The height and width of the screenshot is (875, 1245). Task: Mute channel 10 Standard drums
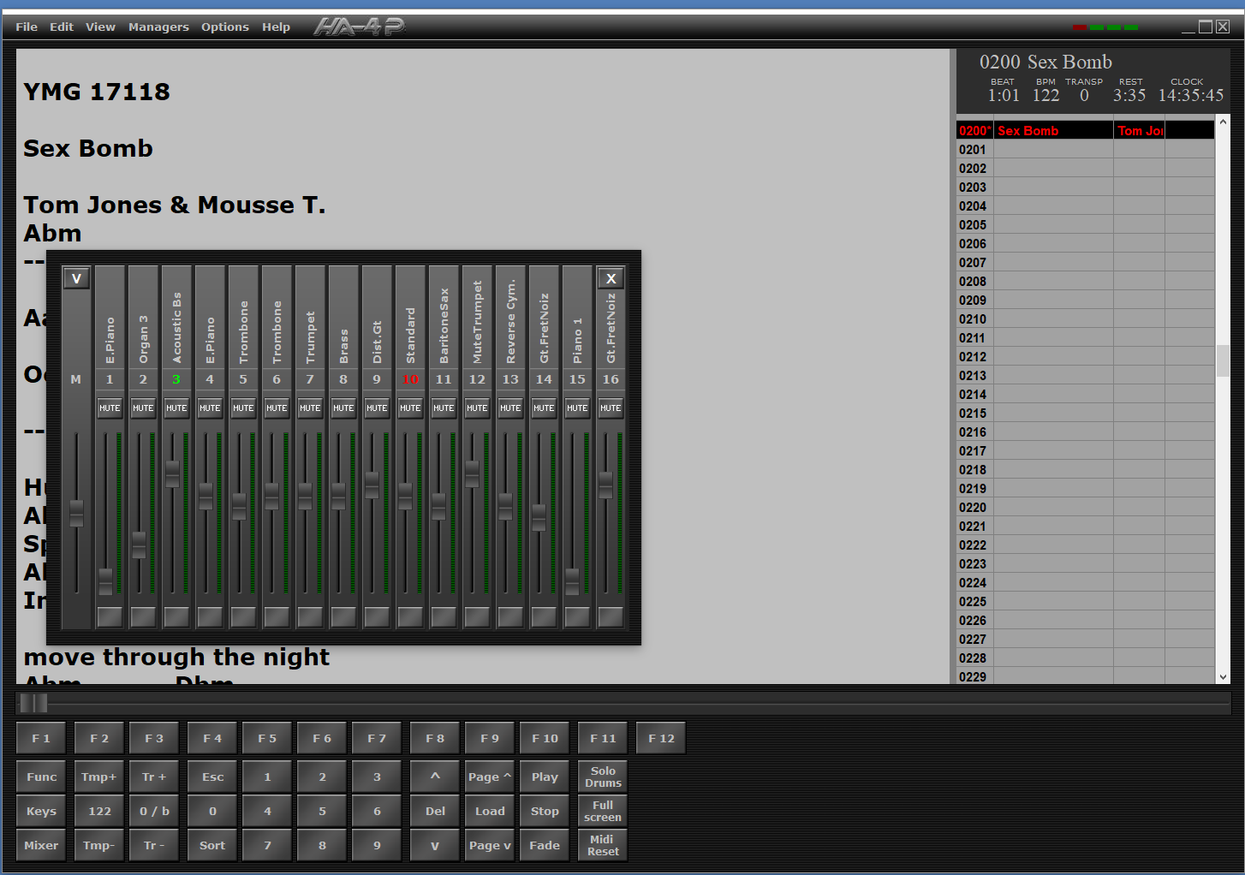(x=410, y=408)
